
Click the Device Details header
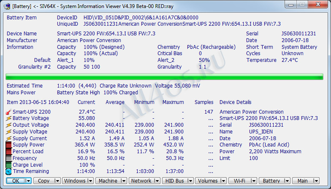click(x=236, y=103)
